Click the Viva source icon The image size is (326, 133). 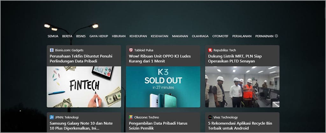pyautogui.click(x=210, y=117)
